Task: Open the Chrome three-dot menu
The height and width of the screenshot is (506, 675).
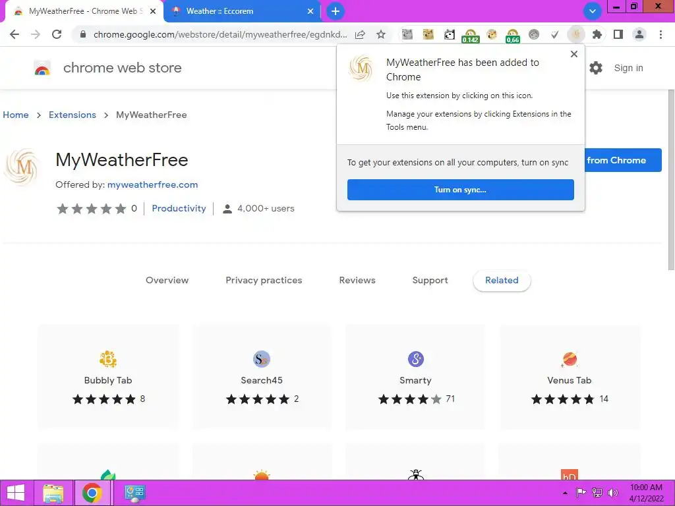Action: (660, 34)
